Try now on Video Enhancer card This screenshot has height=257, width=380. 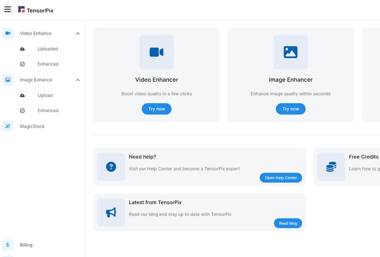pos(157,109)
